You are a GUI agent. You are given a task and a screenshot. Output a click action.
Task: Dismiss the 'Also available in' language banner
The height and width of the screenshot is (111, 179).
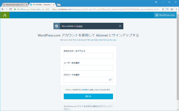tap(120, 26)
